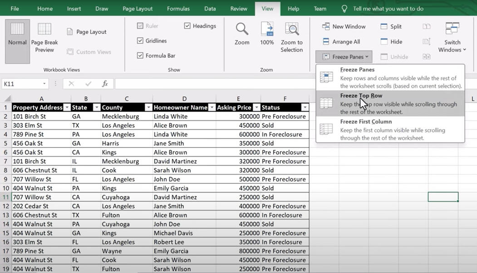
Task: Click the Page Layout view button
Action: click(x=87, y=32)
